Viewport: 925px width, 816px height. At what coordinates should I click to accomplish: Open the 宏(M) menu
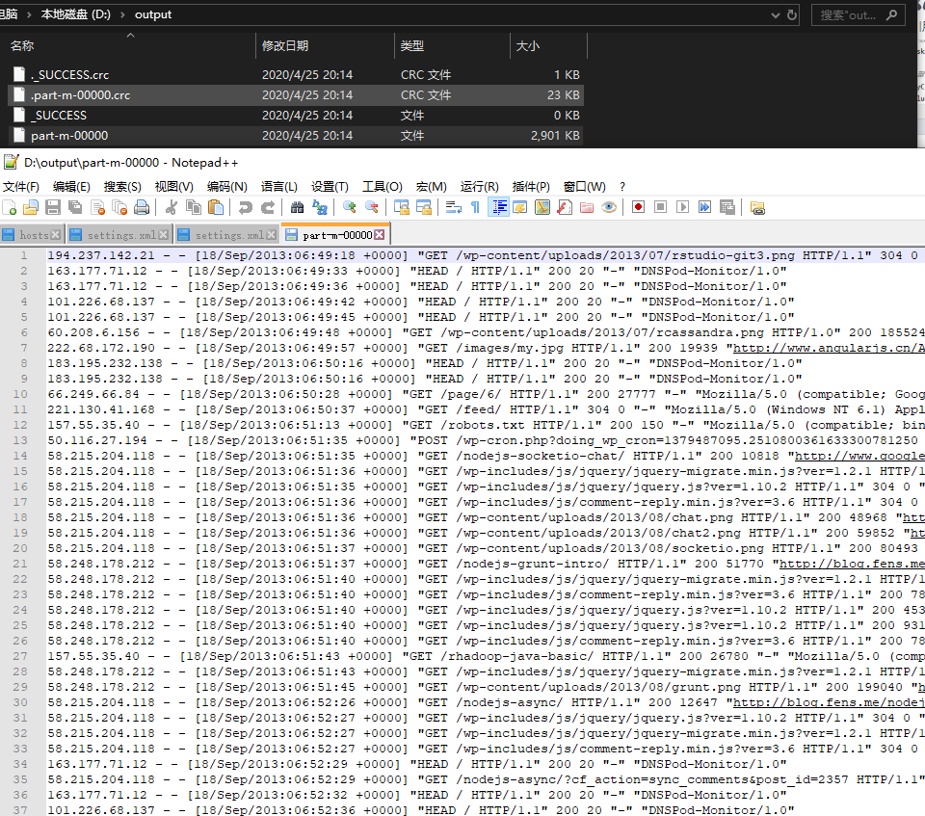432,187
